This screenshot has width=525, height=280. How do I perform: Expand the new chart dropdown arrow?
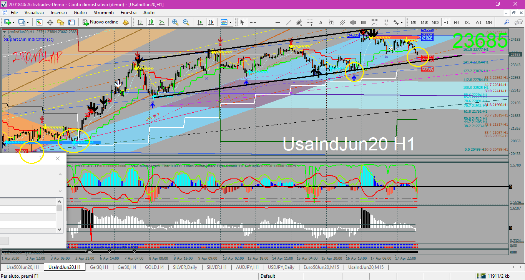13,22
